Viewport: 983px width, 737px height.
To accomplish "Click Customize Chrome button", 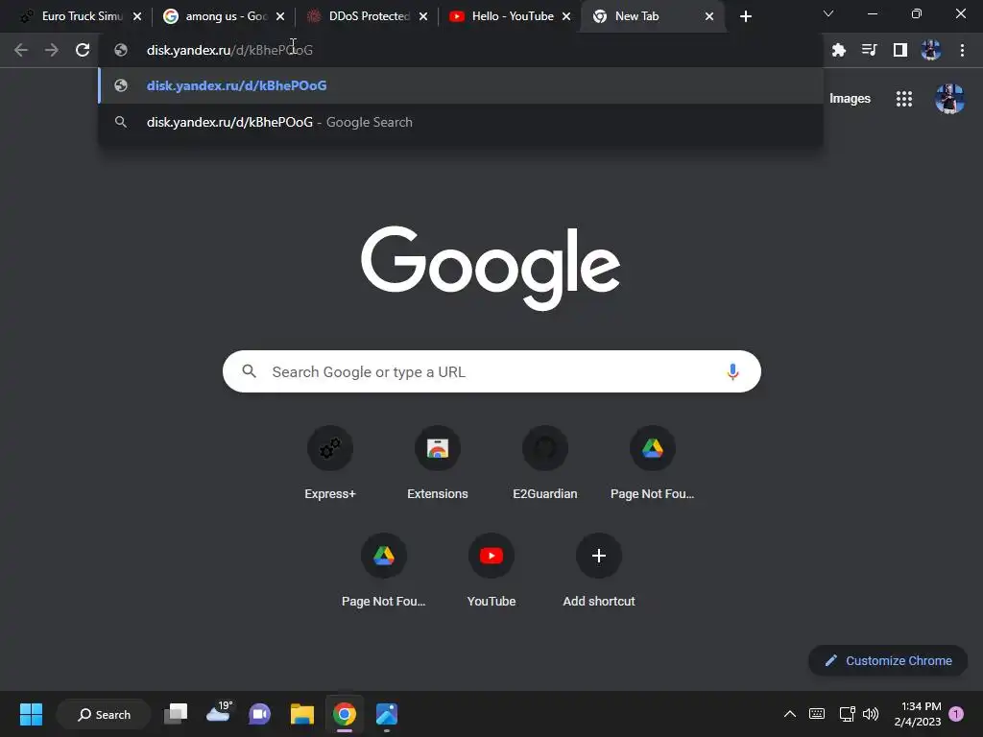I will pos(888,660).
